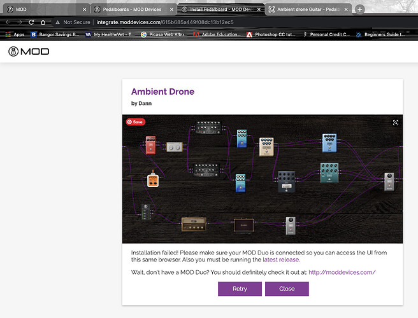Screen dimensions: 418x318
Task: Click the Not Secure warning icon
Action: pyautogui.click(x=57, y=22)
